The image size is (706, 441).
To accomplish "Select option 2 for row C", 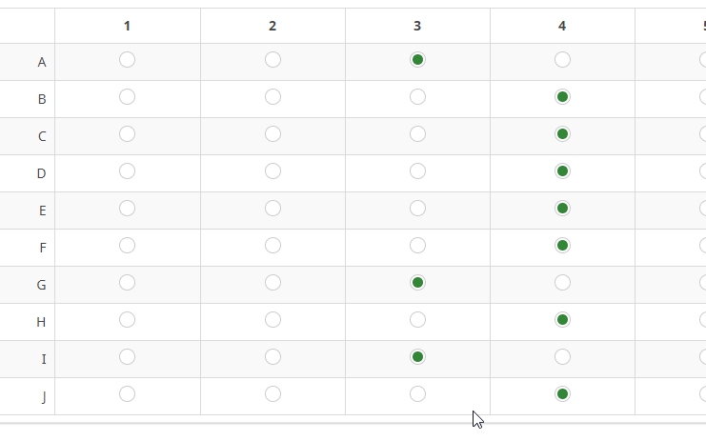I will click(272, 134).
